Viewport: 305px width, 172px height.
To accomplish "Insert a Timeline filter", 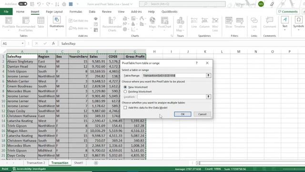I will pyautogui.click(x=239, y=22).
